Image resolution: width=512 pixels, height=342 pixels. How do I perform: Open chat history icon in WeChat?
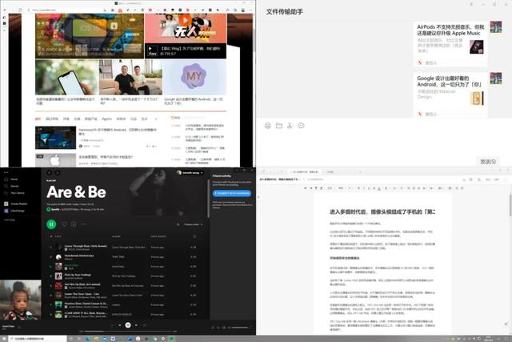301,126
